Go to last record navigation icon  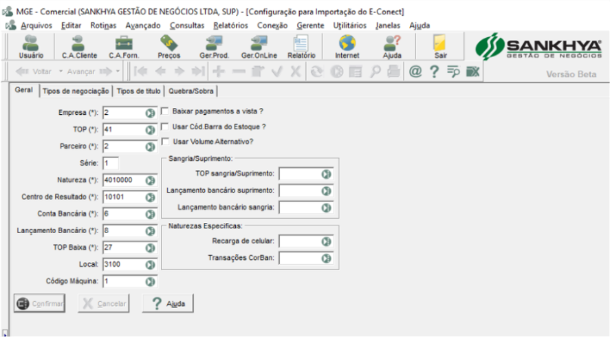[x=198, y=72]
